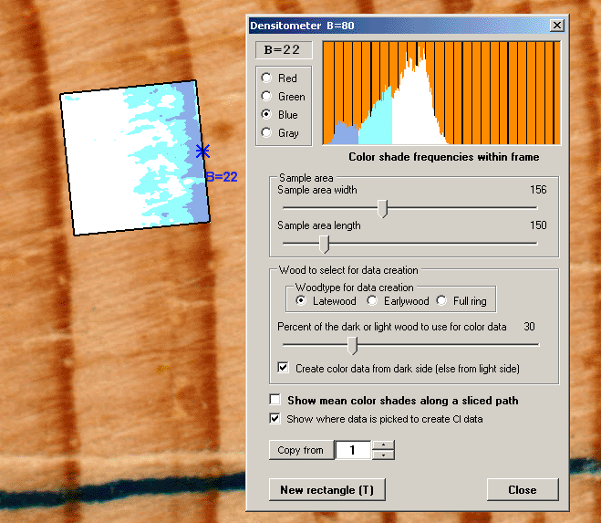Click the Sample area length slider handle

pyautogui.click(x=325, y=244)
